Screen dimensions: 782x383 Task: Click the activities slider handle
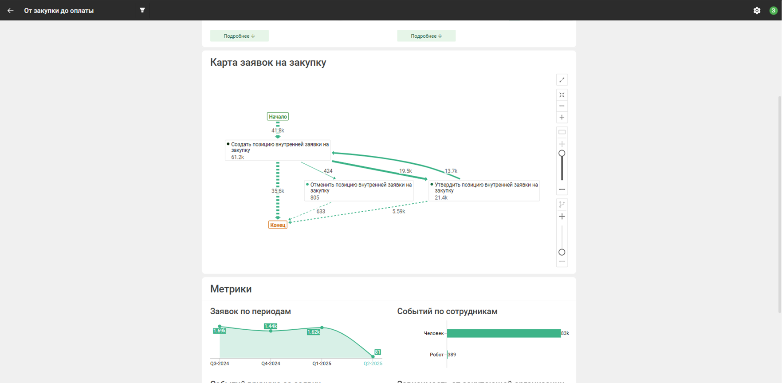562,153
